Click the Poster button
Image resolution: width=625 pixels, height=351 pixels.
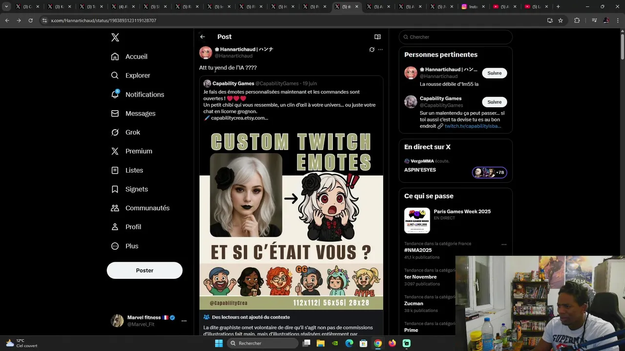point(145,271)
